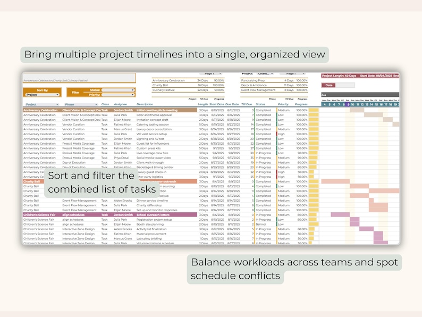This screenshot has width=422, height=317.
Task: Click Gantt bar for School outreach letters row
Action: pyautogui.click(x=340, y=215)
